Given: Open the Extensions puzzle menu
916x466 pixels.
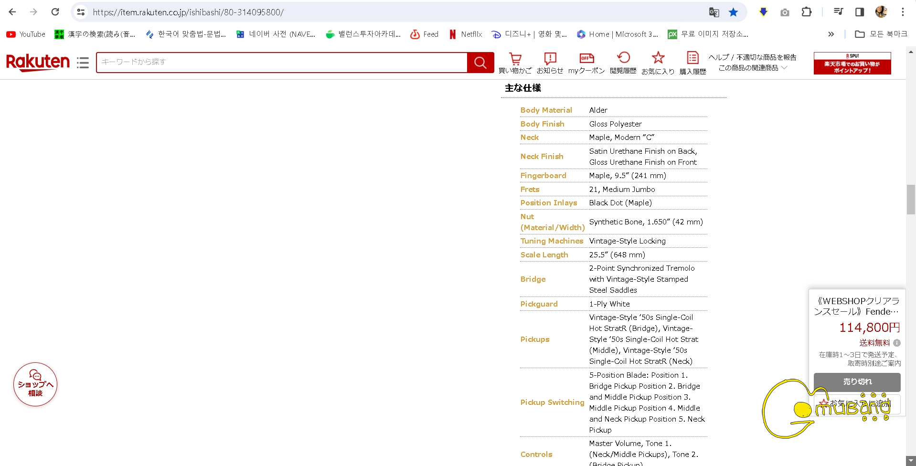Looking at the screenshot, I should (x=807, y=12).
